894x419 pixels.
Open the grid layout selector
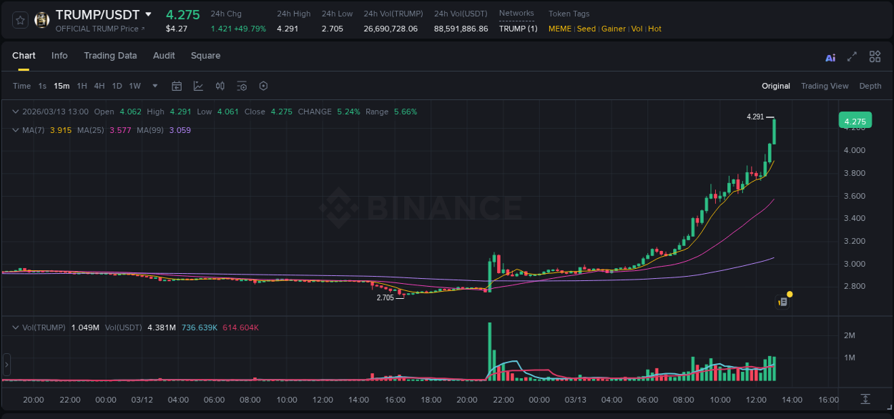point(875,56)
